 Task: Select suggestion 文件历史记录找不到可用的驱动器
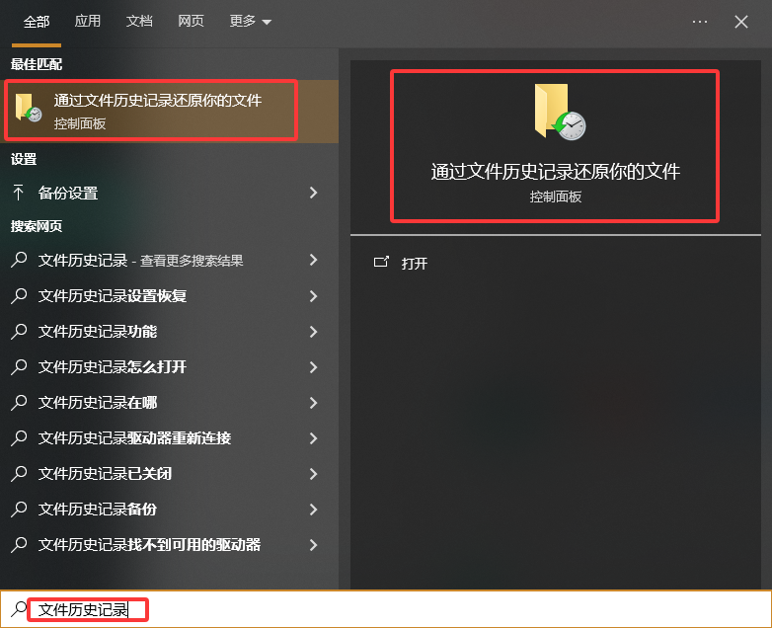click(x=170, y=545)
